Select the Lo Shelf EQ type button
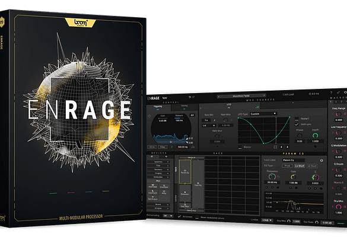This screenshot has width=347, height=237. pos(299,165)
